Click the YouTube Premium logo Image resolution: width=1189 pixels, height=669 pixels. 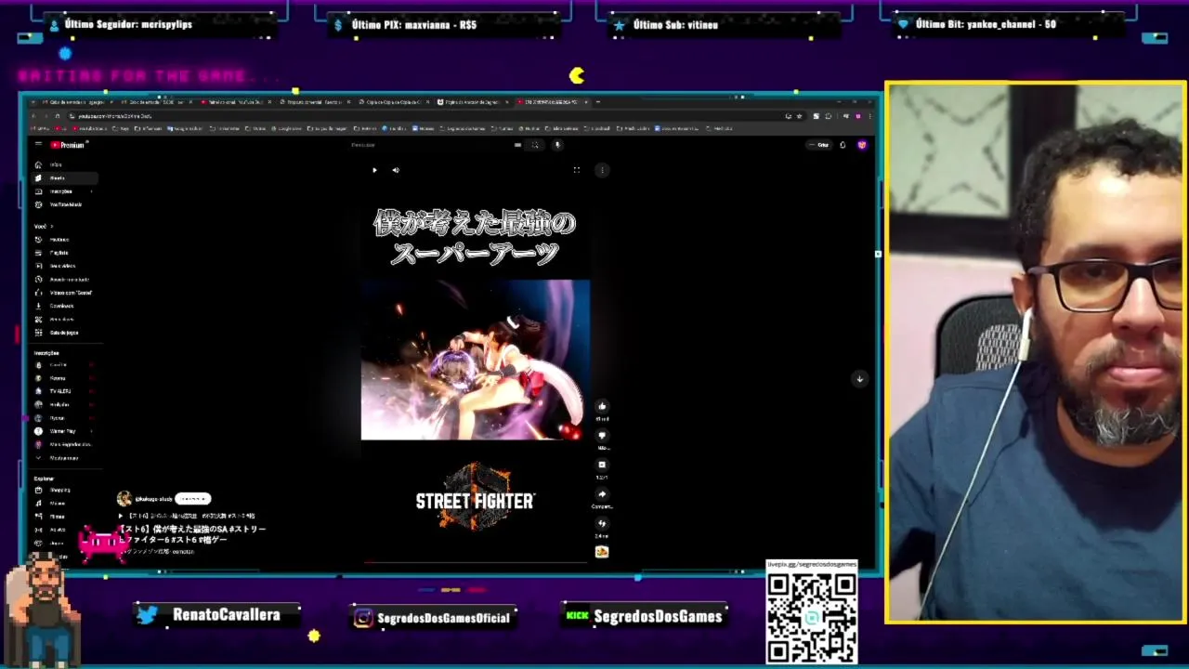tap(68, 144)
